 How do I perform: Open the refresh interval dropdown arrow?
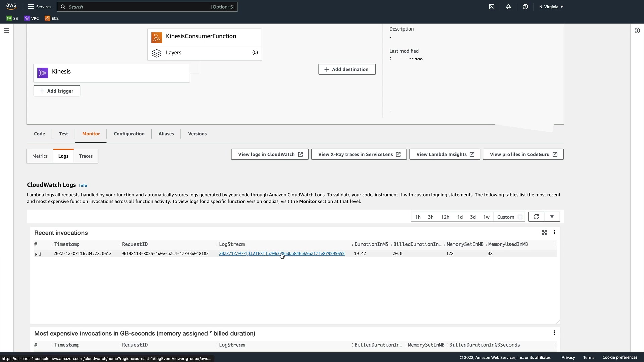(552, 217)
